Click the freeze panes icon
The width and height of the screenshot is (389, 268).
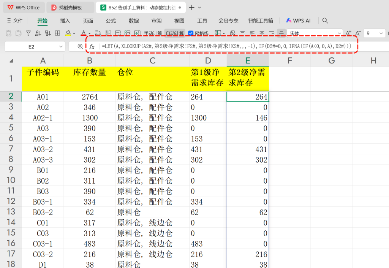218,33
